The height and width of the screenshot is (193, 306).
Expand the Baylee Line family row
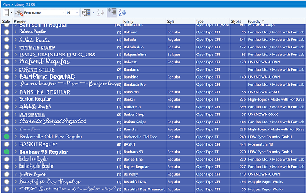(16, 159)
